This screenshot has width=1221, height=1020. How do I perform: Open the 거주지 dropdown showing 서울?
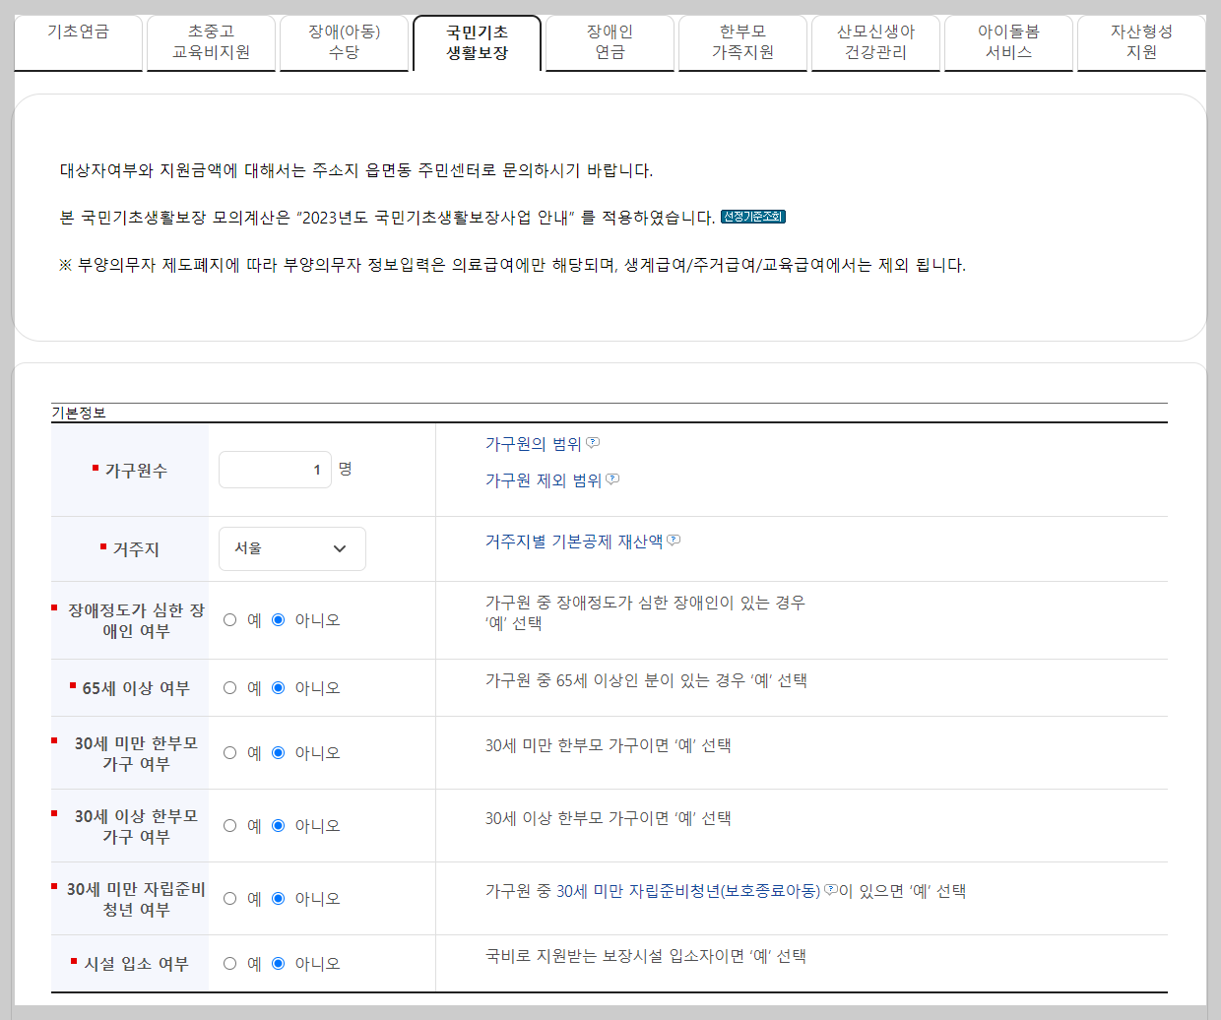click(x=291, y=548)
